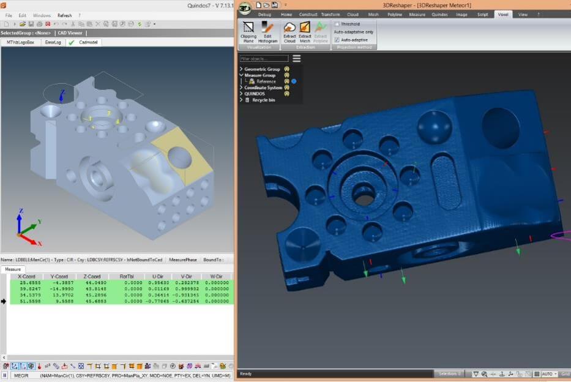
Task: Switch to the Measure ribbon tab
Action: [417, 15]
